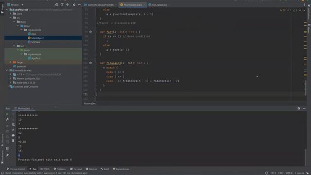This screenshot has width=311, height=175.
Task: Click the warnings count inspection widget
Action: click(288, 10)
